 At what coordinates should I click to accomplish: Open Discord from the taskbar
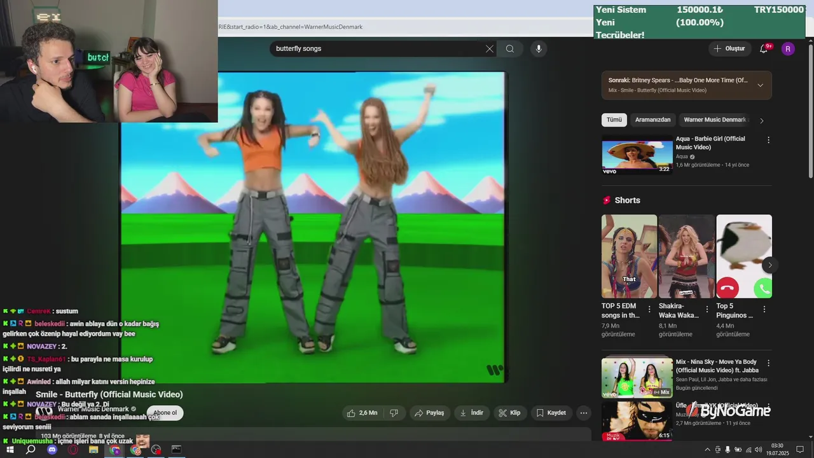52,450
